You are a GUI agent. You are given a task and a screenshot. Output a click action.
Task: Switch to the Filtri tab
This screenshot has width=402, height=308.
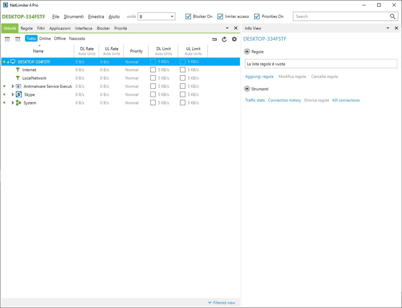[41, 28]
